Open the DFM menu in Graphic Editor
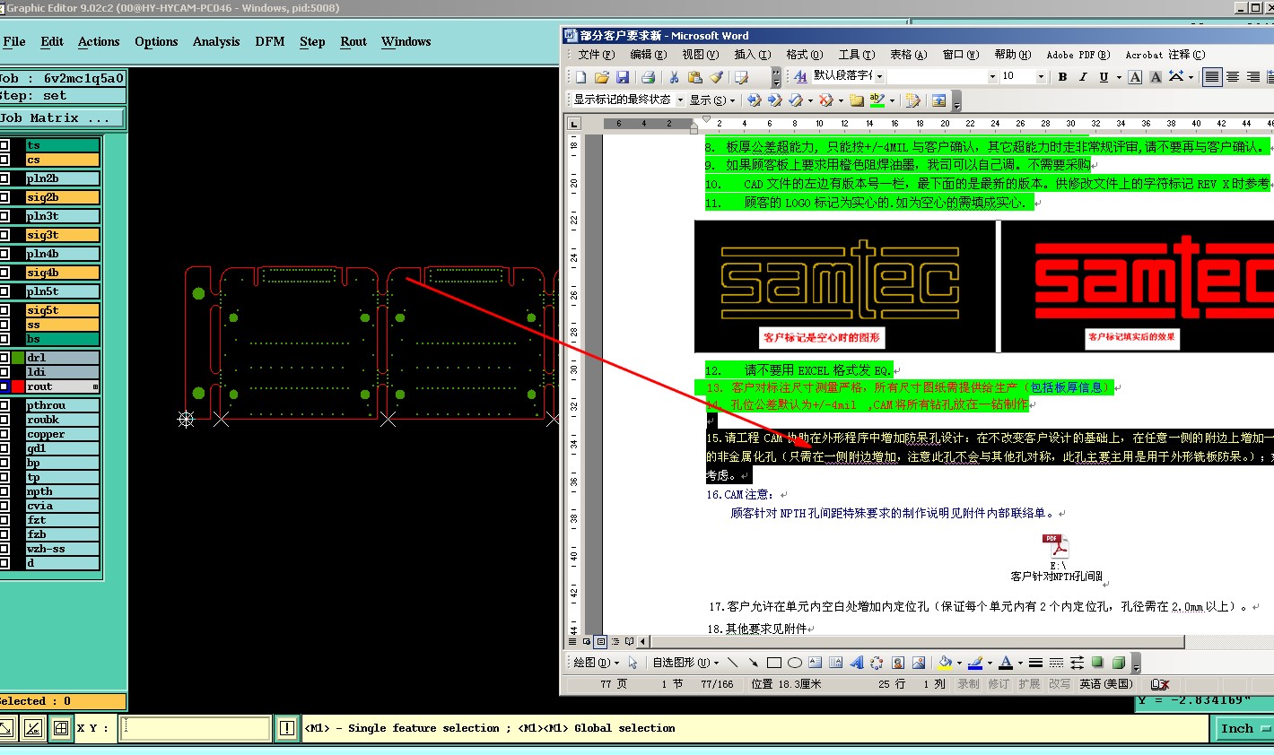This screenshot has width=1274, height=755. 270,41
